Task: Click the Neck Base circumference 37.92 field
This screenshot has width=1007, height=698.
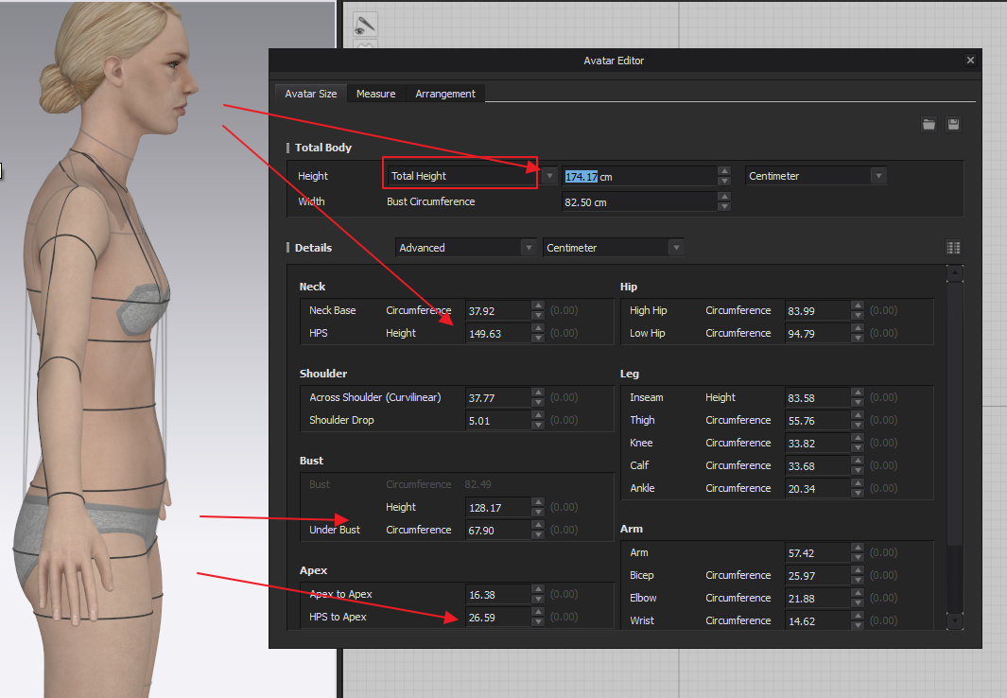Action: pyautogui.click(x=498, y=310)
